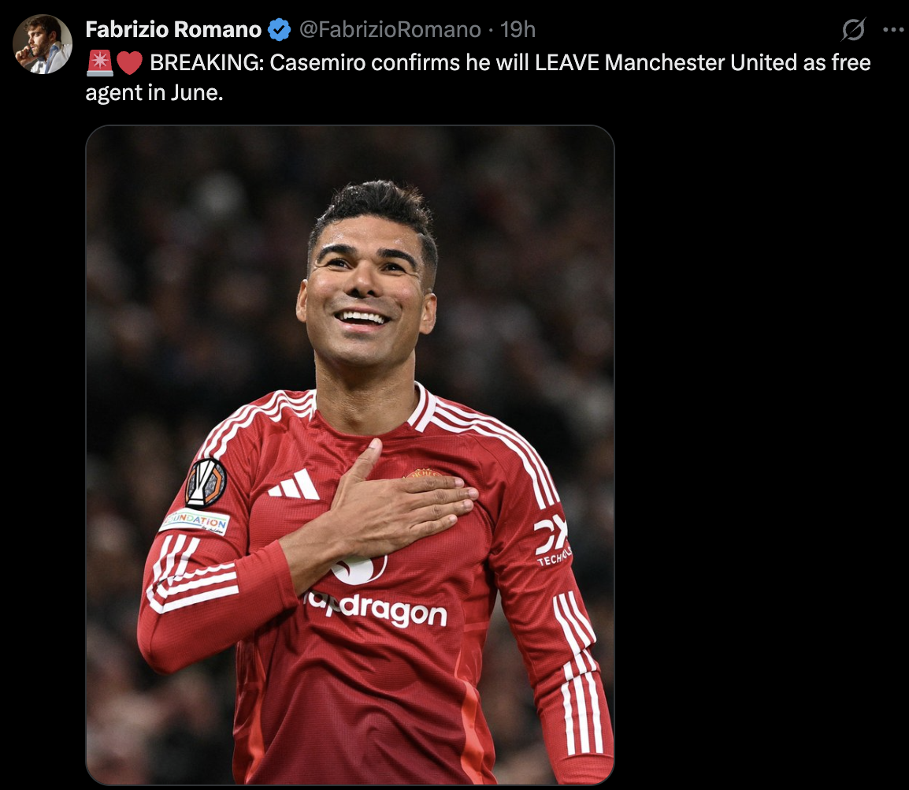Open the attached Casemiro photo
The height and width of the screenshot is (790, 909).
pyautogui.click(x=351, y=455)
